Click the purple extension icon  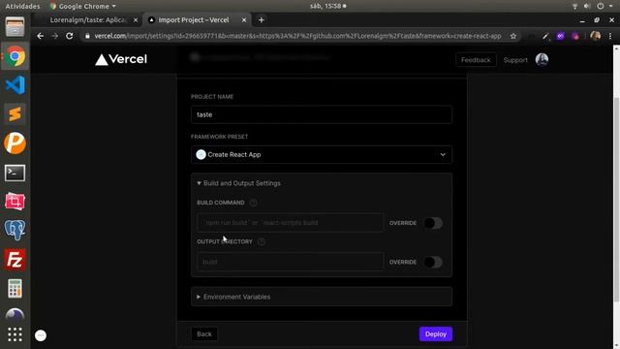pyautogui.click(x=560, y=36)
